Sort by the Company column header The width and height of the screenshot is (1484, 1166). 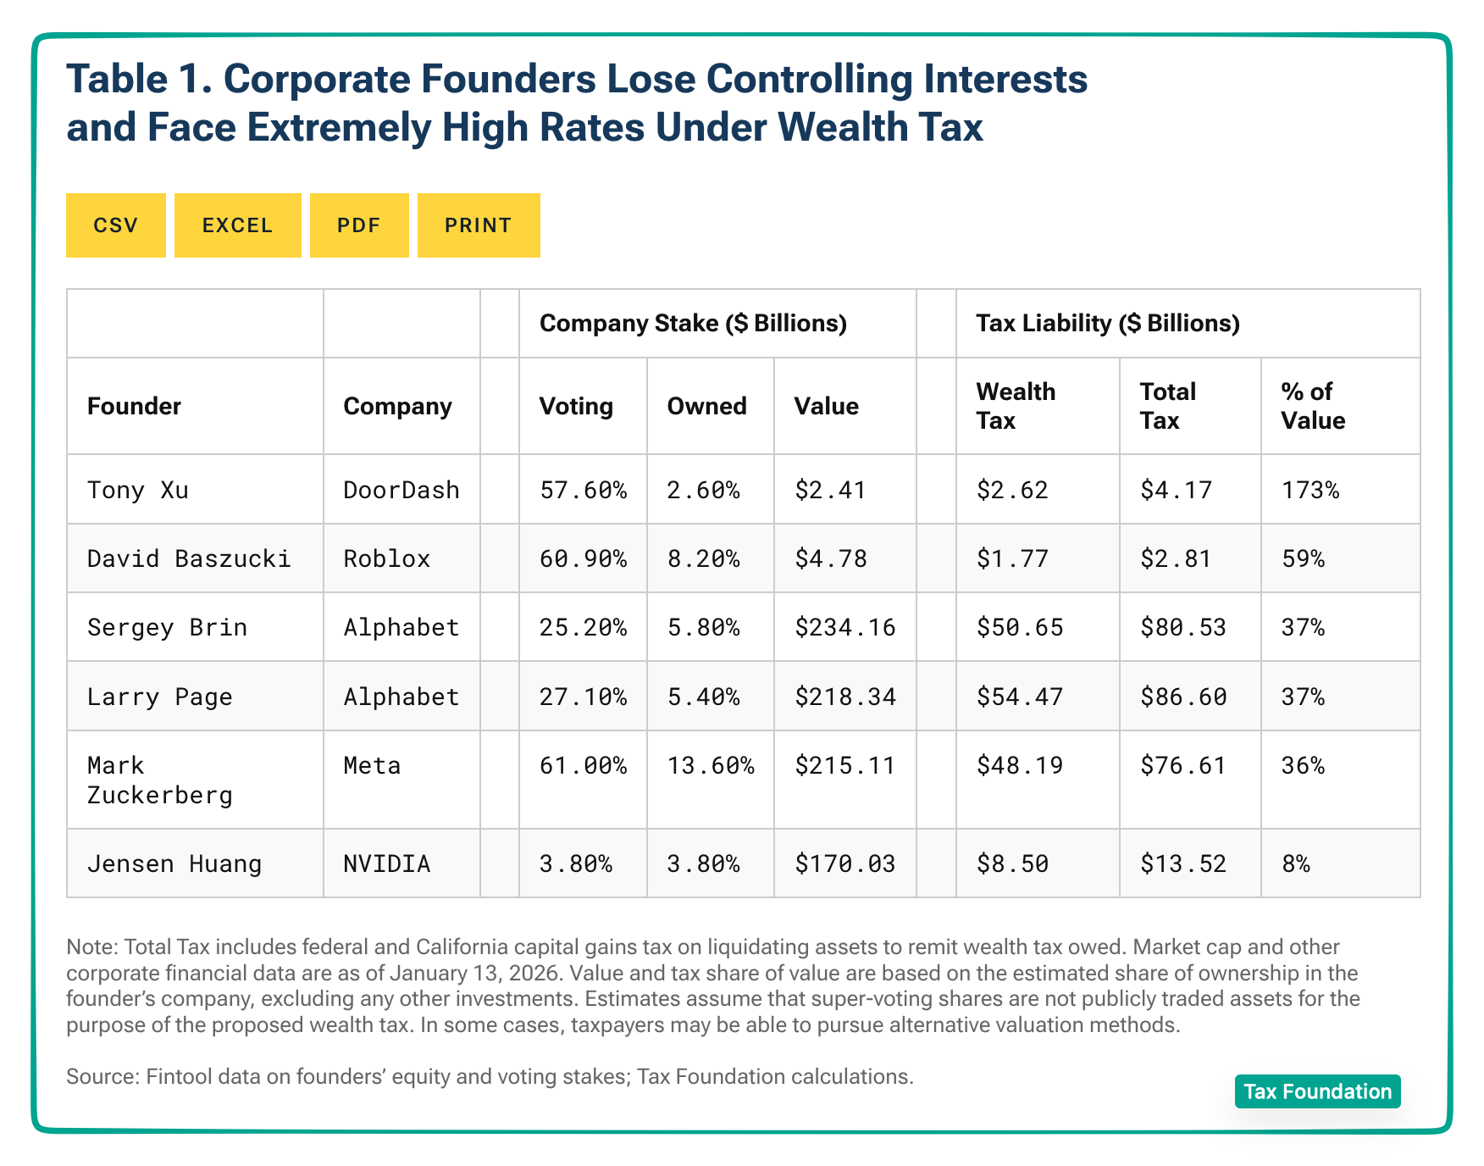[x=397, y=406]
